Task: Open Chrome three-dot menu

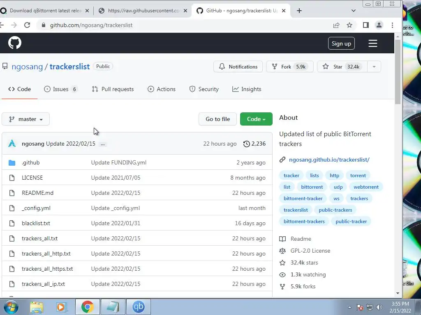Action: tap(392, 25)
